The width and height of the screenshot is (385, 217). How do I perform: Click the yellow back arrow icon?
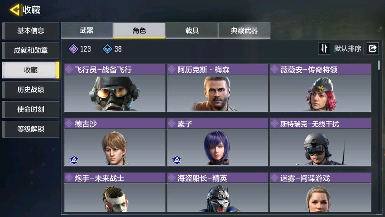pos(14,10)
